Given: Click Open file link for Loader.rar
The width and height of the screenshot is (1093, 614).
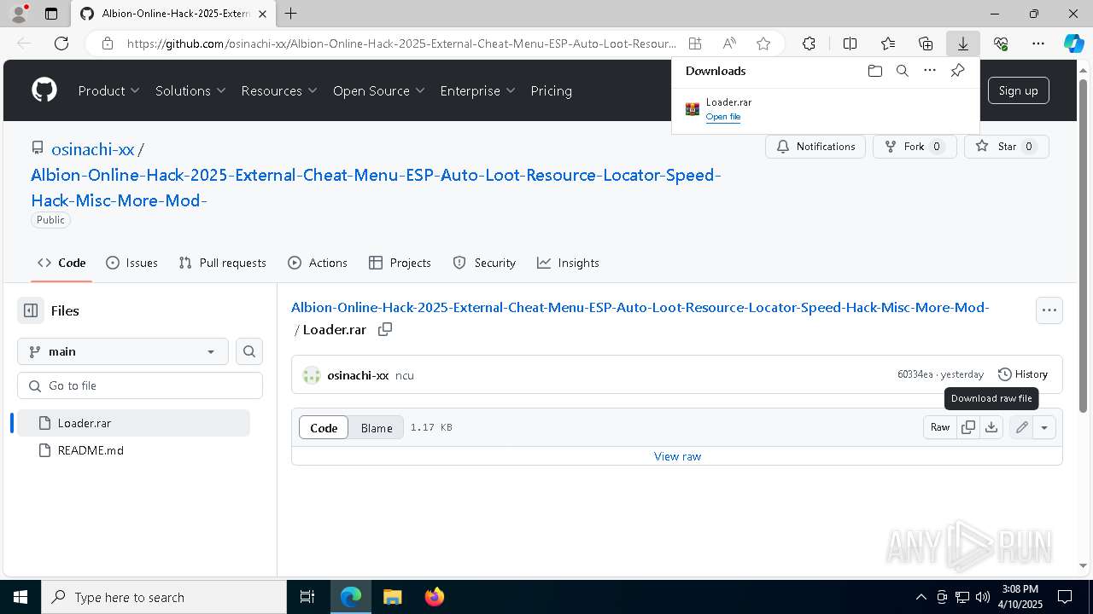Looking at the screenshot, I should [722, 117].
